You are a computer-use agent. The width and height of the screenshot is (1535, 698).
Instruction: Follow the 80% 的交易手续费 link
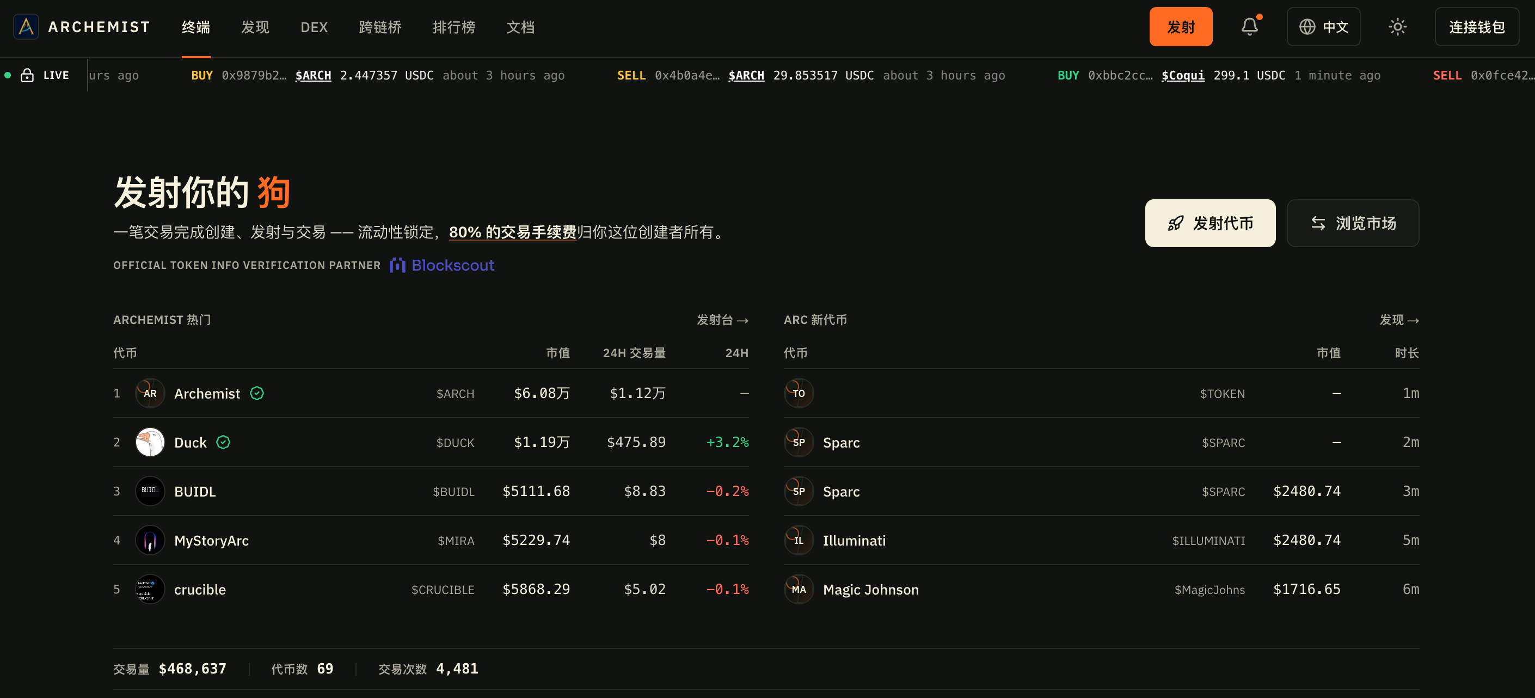pos(512,232)
